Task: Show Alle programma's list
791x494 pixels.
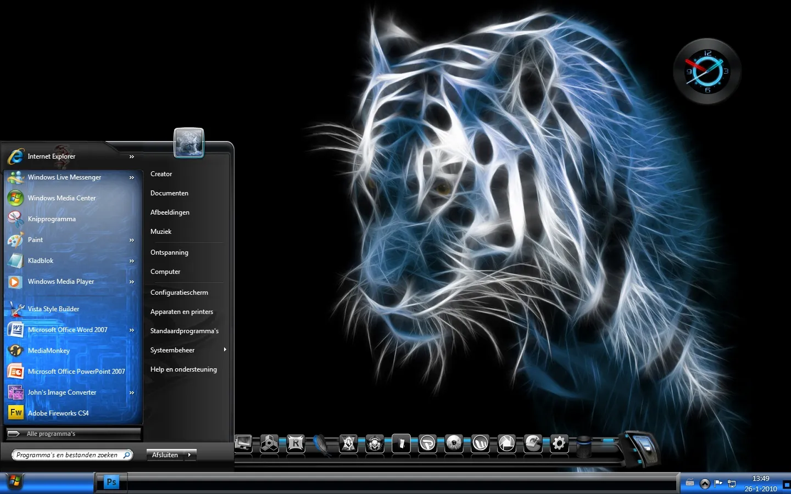Action: pos(73,434)
